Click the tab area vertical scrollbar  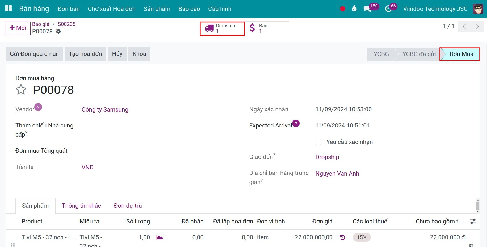tap(478, 206)
